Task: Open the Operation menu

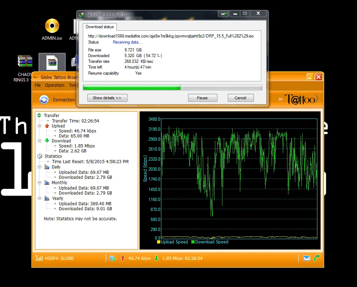Action: (x=55, y=85)
